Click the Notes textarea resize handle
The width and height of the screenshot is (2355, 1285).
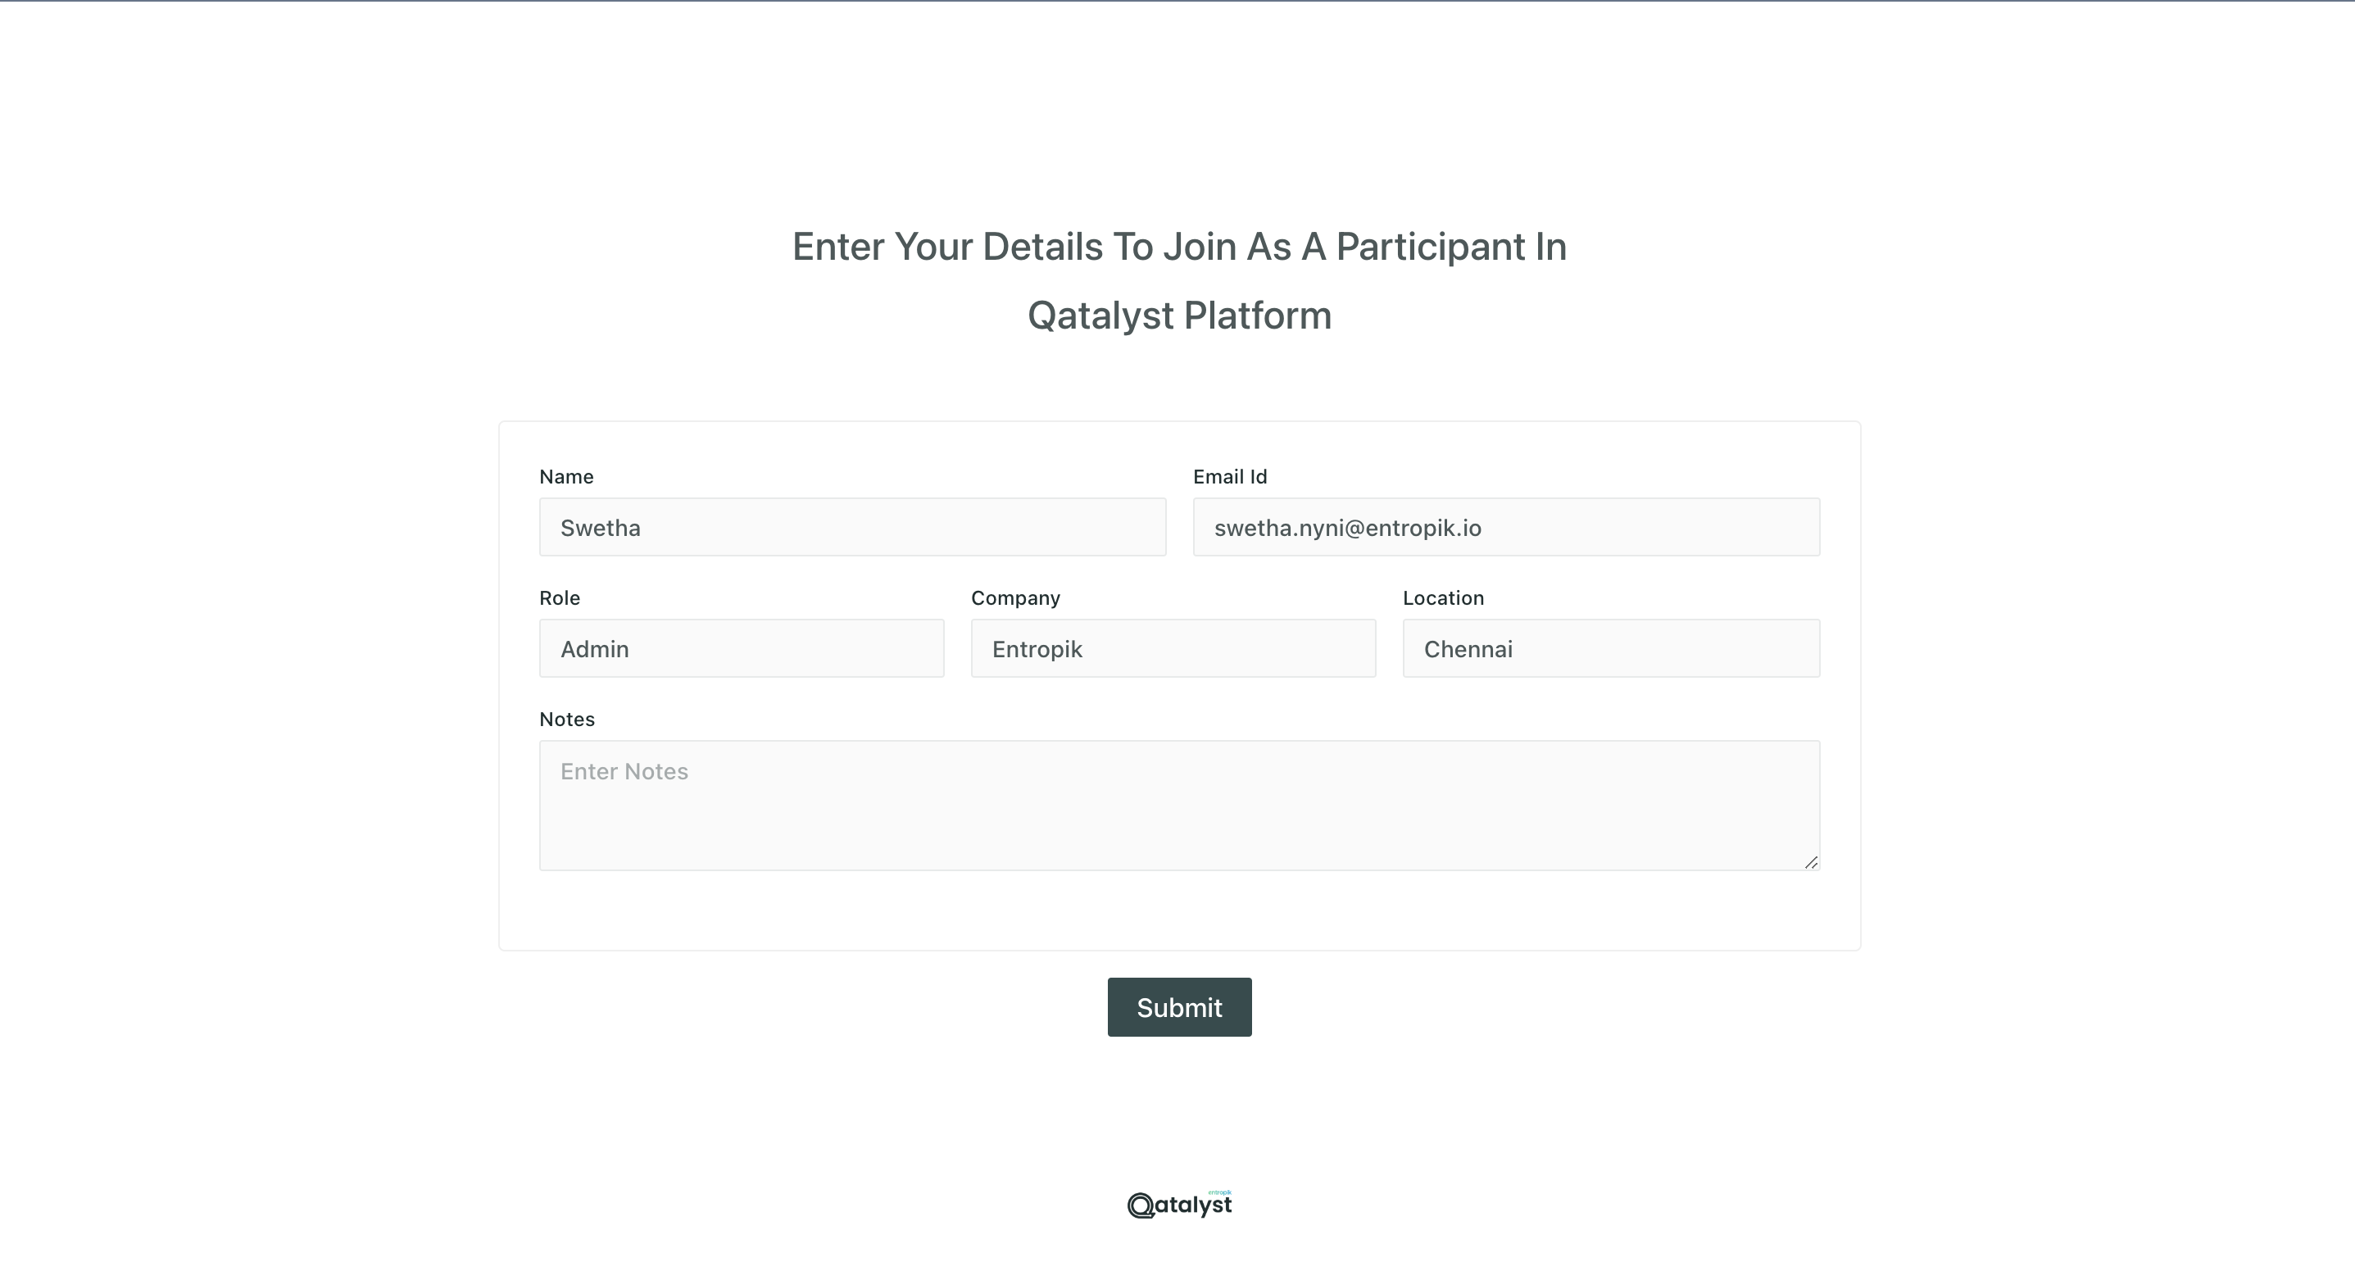1811,861
